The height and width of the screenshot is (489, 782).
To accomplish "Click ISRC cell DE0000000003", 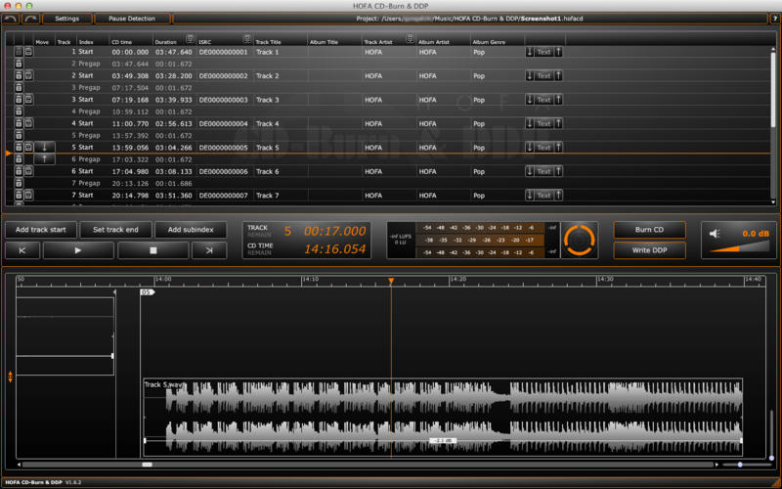I will pyautogui.click(x=224, y=100).
